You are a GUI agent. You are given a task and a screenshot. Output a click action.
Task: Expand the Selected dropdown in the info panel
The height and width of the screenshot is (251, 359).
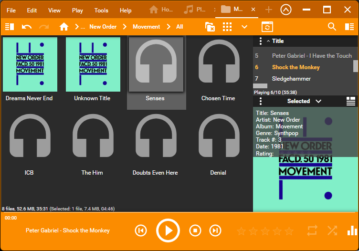pyautogui.click(x=318, y=101)
